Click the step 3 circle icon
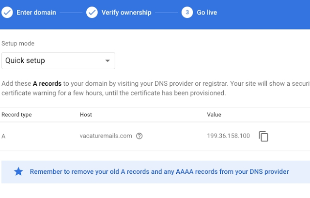Screen dimensions: 310x198 (187, 12)
